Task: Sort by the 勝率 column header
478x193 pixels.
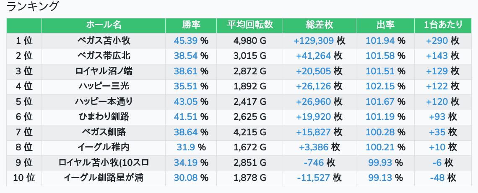Action: (x=191, y=25)
